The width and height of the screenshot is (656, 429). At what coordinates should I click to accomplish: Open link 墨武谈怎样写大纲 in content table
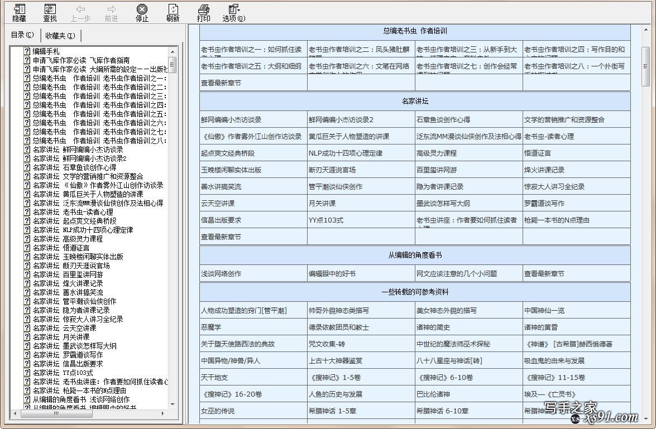(443, 203)
